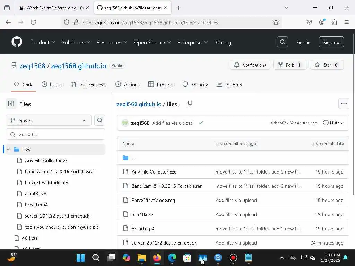
Task: Open tracking protection shield icon
Action: coord(66,23)
